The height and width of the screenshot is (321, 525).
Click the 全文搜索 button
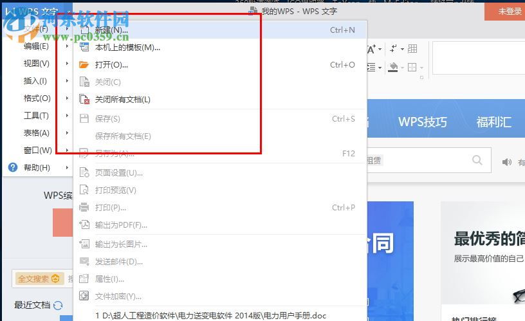[38, 279]
